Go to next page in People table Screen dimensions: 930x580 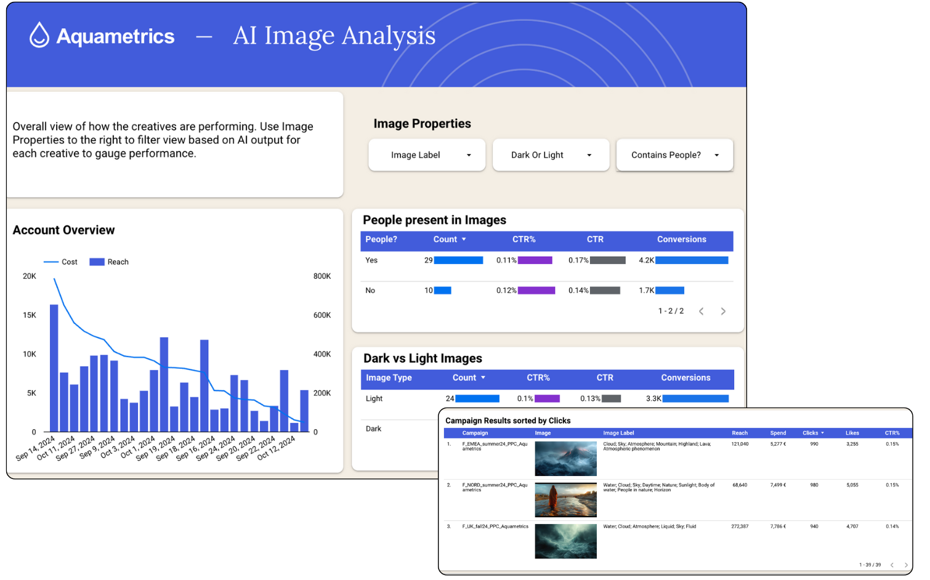[x=723, y=312]
